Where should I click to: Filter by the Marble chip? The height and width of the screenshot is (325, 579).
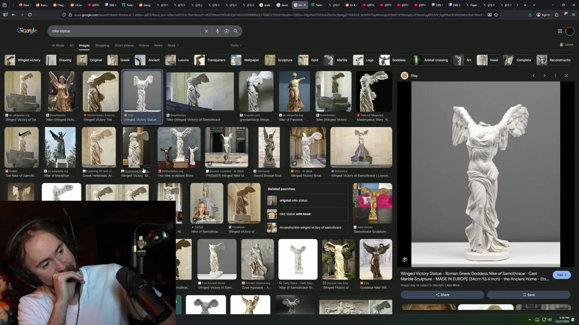pyautogui.click(x=337, y=60)
